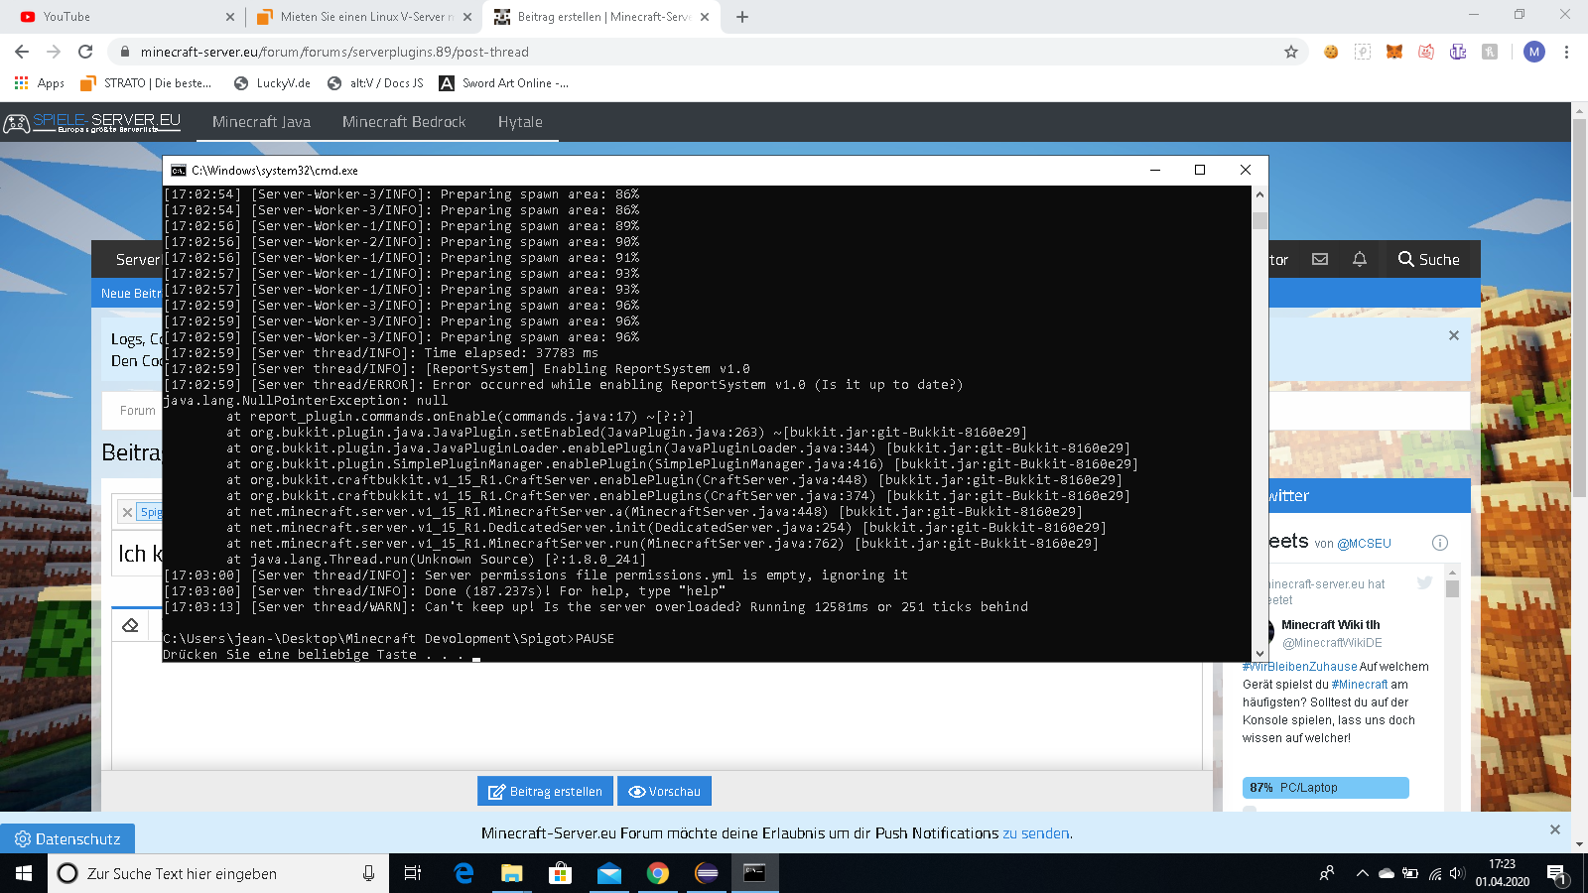Close the YouTube tab
Viewport: 1588px width, 893px height.
point(229,17)
